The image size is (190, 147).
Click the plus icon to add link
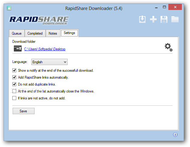click(x=153, y=19)
